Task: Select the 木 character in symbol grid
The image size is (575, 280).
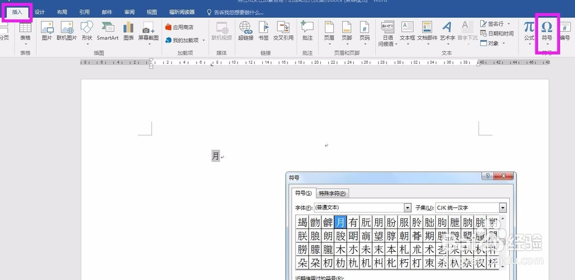Action: pos(340,249)
